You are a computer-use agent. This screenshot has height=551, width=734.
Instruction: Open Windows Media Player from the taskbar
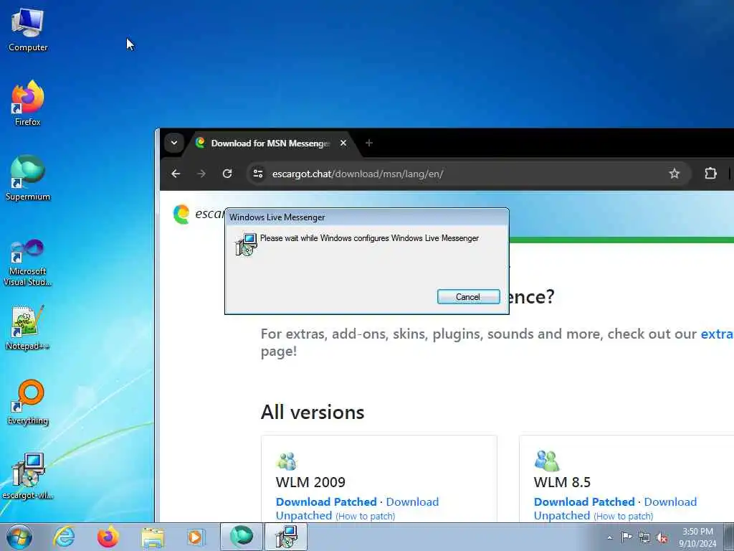click(x=195, y=537)
